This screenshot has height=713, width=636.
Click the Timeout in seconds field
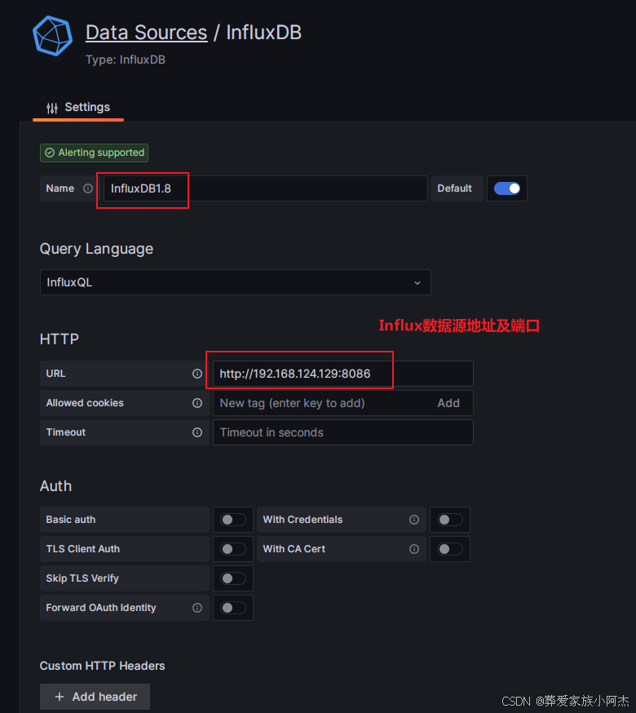point(342,432)
